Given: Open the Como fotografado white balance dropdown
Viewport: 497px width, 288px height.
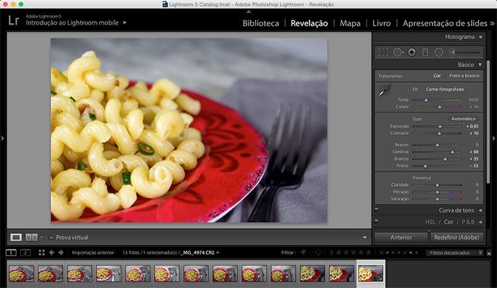Looking at the screenshot, I should coord(447,89).
